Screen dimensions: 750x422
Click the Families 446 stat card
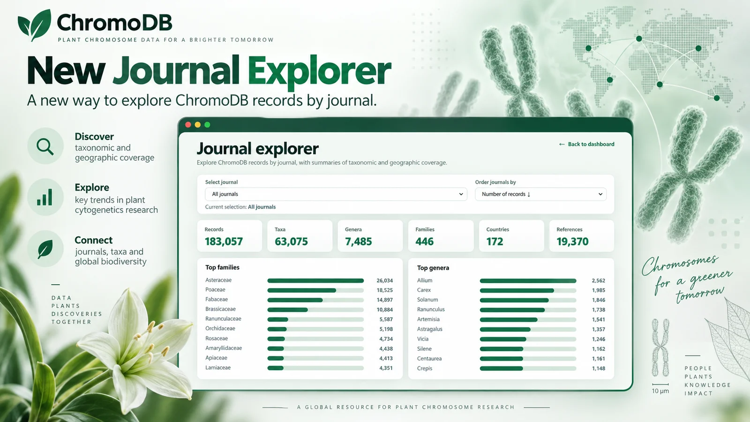(441, 236)
